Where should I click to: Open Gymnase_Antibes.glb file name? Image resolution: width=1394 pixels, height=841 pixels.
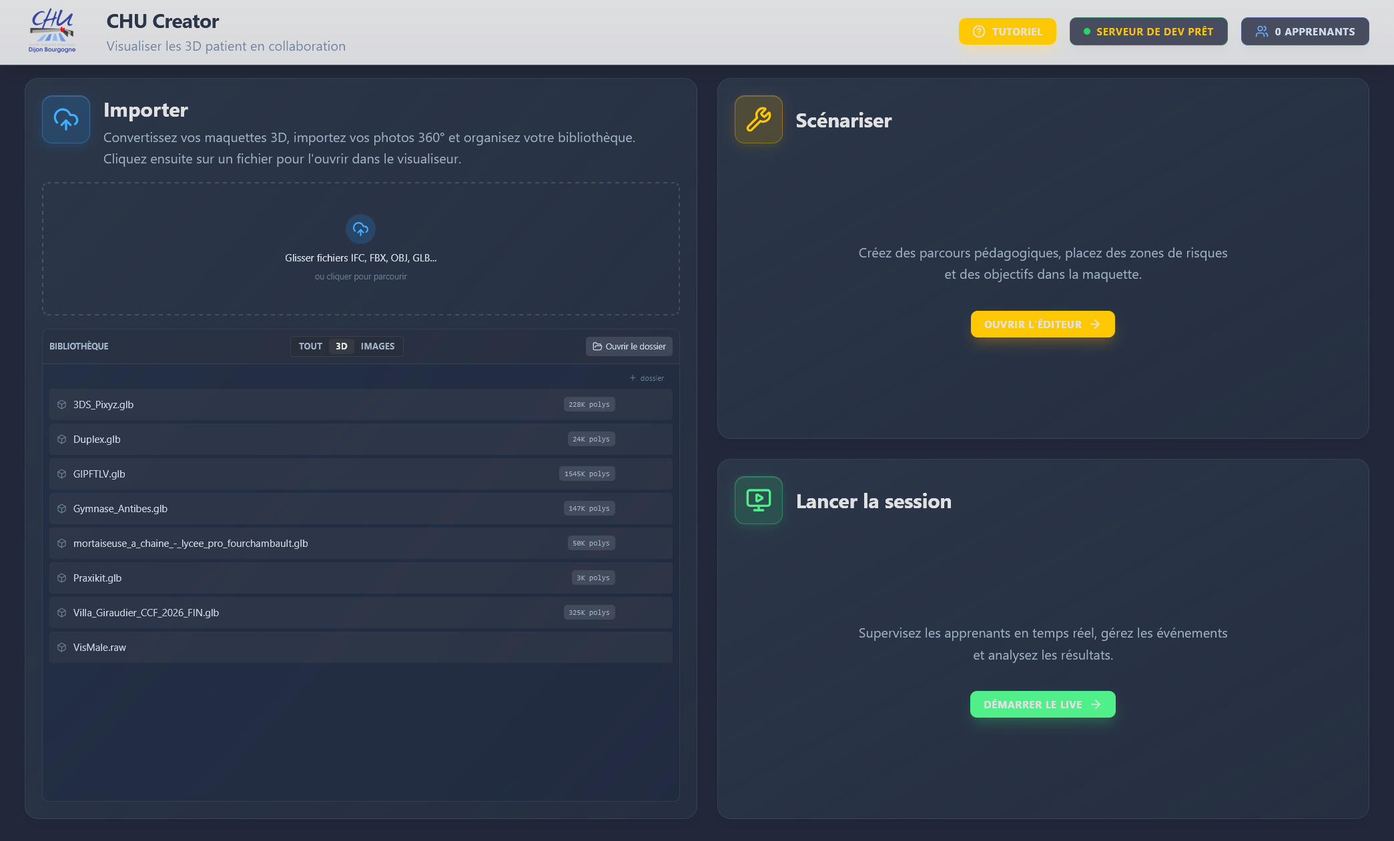click(x=120, y=509)
